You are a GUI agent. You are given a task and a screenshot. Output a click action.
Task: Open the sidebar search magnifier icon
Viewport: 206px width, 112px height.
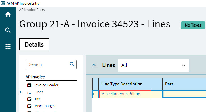pyautogui.click(x=8, y=30)
